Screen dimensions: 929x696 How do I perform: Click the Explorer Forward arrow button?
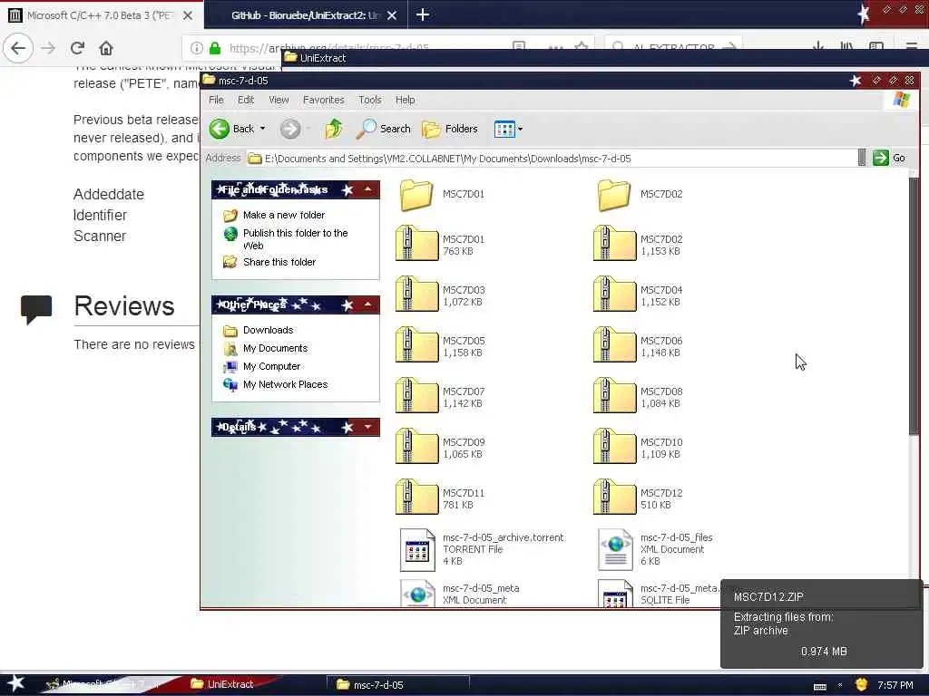pos(289,129)
